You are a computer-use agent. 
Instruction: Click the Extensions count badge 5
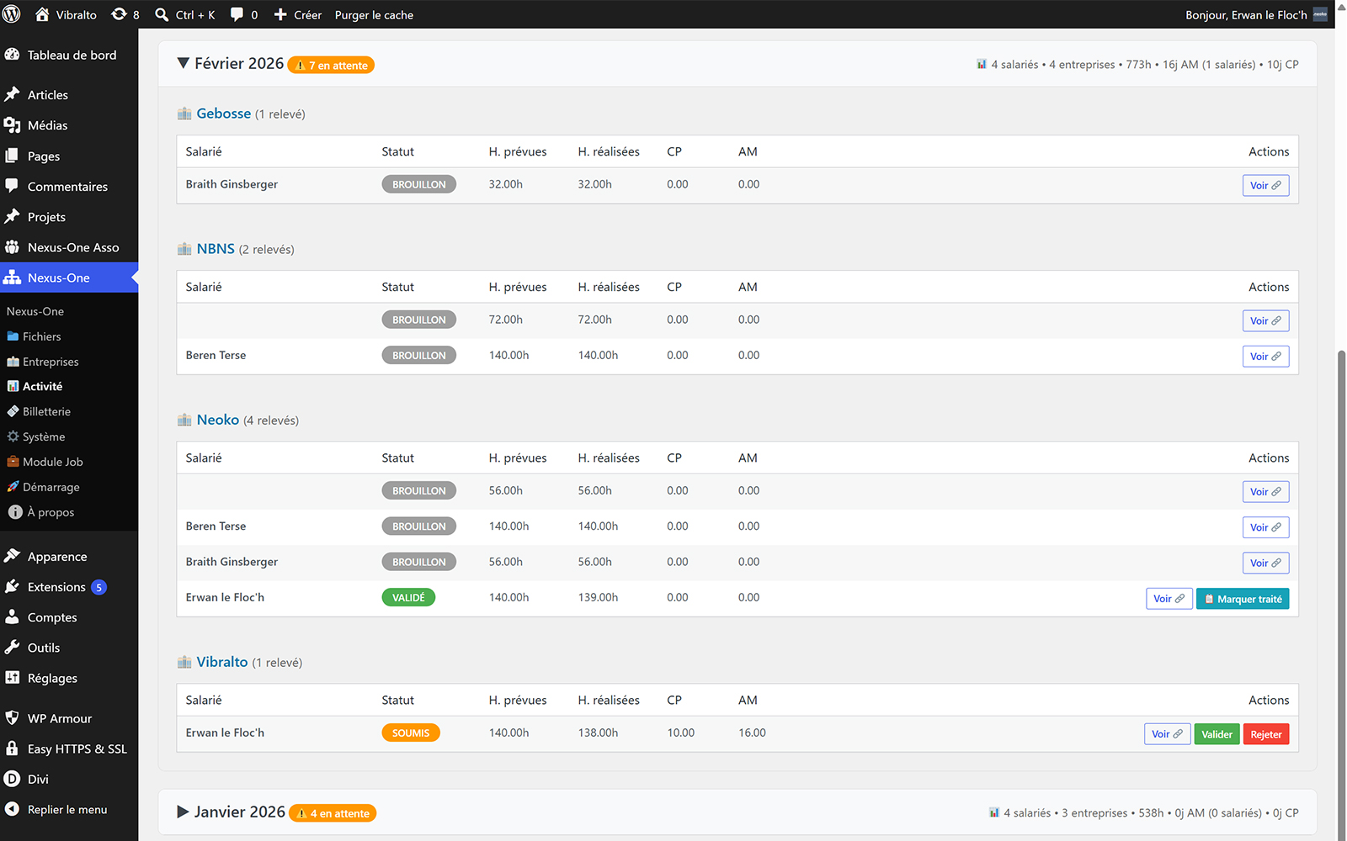coord(99,587)
